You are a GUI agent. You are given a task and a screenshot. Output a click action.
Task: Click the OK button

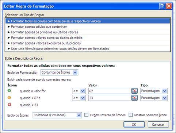pos(134,125)
